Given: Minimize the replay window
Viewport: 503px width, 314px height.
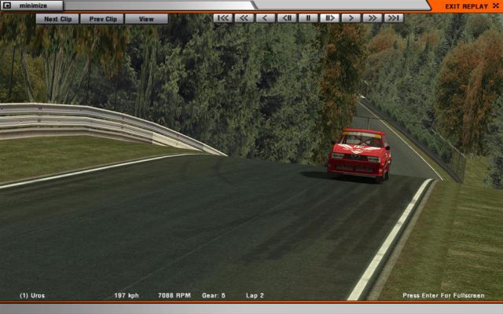Looking at the screenshot, I should tap(31, 5).
